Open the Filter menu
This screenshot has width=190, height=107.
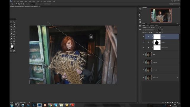(x=38, y=1)
